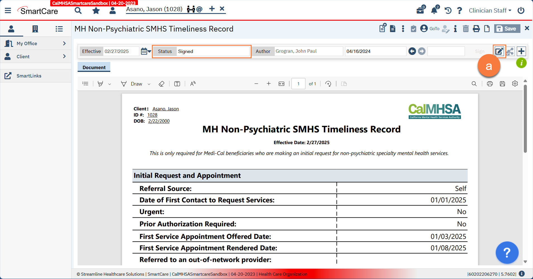This screenshot has width=533, height=279.
Task: Open the notifications bell icon
Action: [x=434, y=11]
